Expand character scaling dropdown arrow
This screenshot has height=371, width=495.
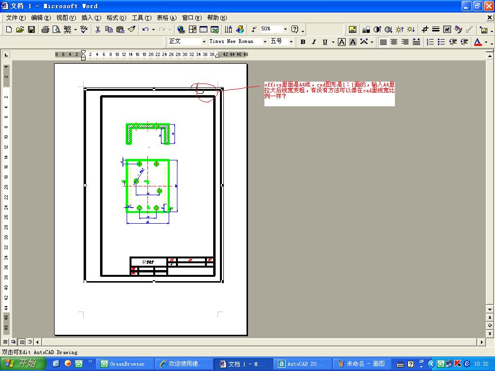372,42
